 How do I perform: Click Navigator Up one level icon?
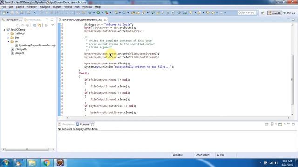coord(27,25)
